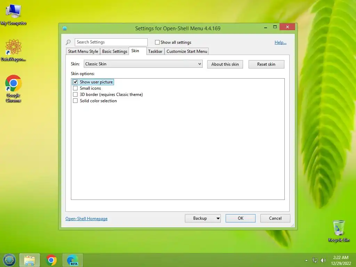Enable 3D border option

(75, 95)
